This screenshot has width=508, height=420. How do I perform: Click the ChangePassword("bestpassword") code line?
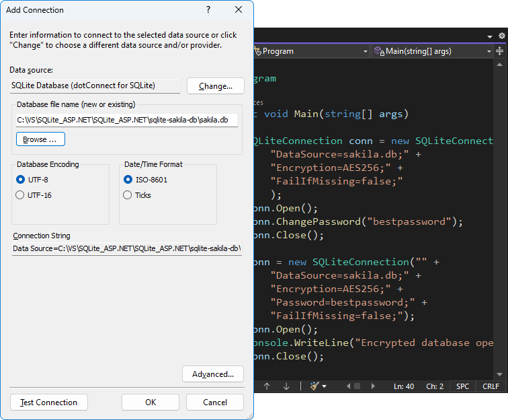(x=358, y=221)
